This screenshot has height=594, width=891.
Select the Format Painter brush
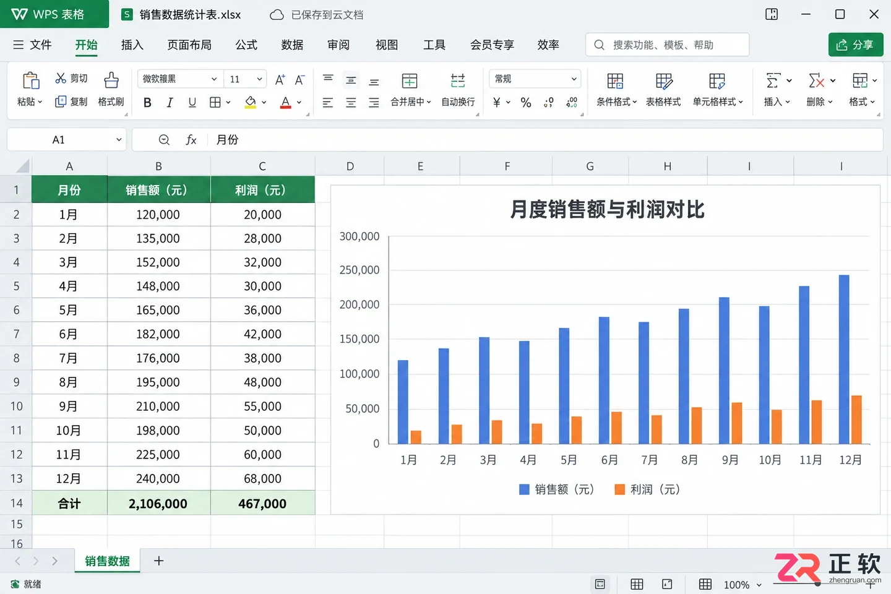tap(111, 80)
